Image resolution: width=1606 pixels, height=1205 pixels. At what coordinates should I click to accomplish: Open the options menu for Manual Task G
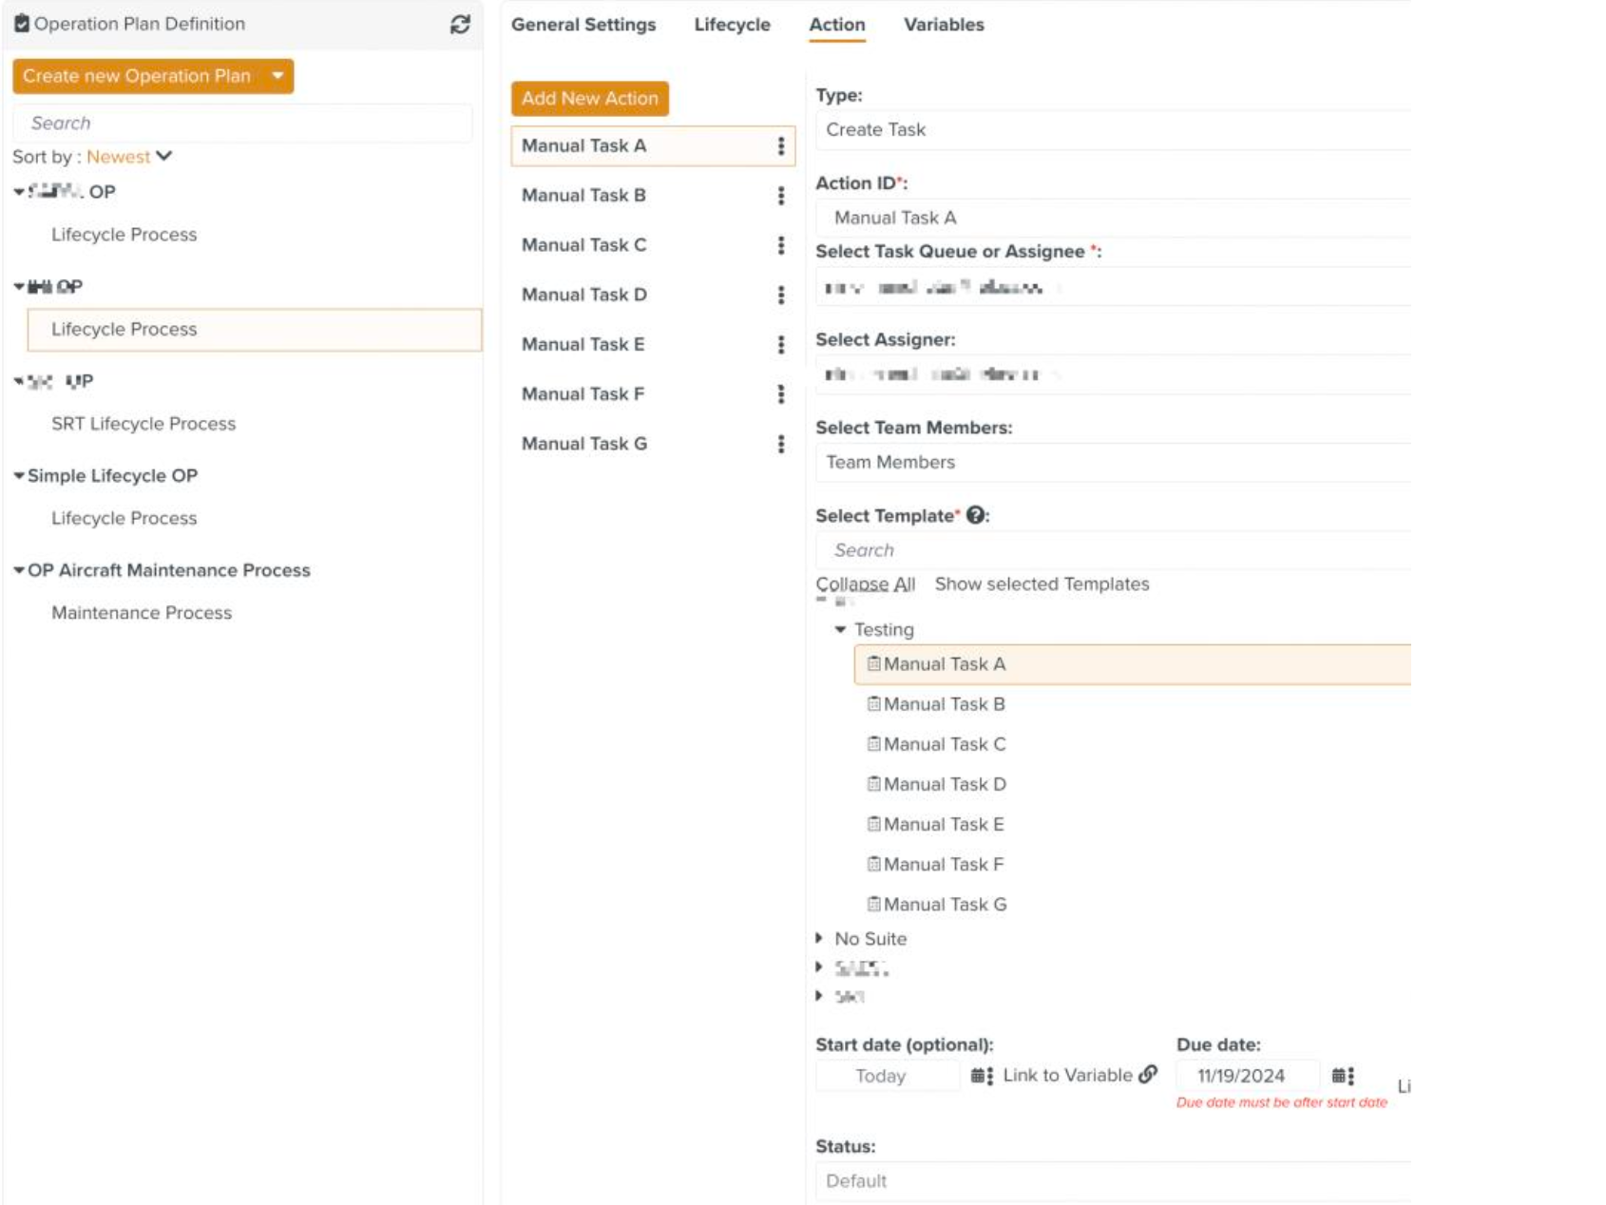[781, 444]
